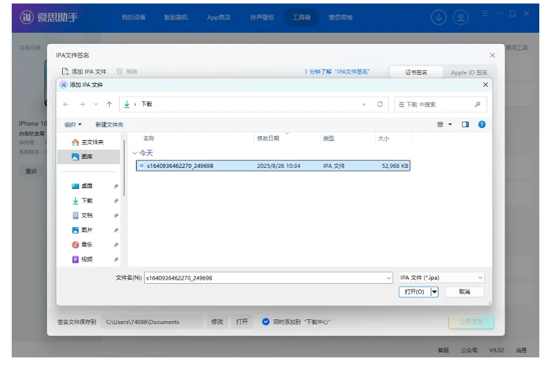The width and height of the screenshot is (544, 365).
Task: Open the 1分钟了解 IPA文件签名 link
Action: (337, 72)
